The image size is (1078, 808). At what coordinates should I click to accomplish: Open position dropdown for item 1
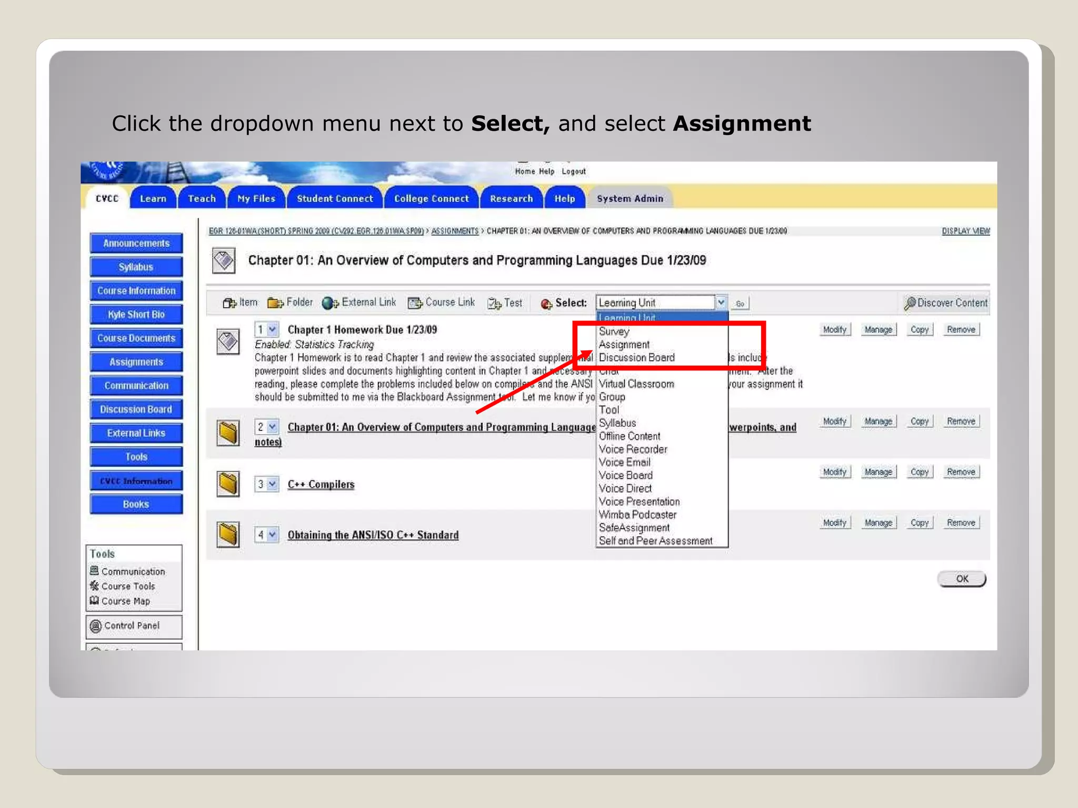[x=272, y=330]
